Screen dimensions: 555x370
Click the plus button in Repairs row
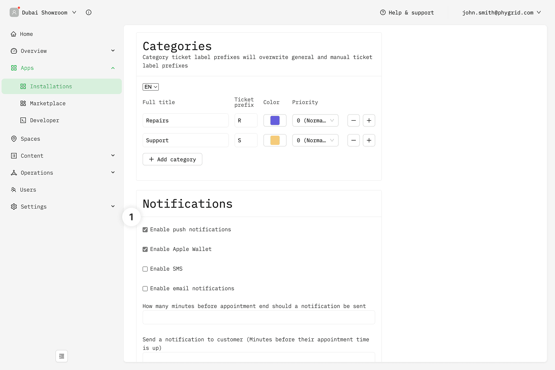369,121
